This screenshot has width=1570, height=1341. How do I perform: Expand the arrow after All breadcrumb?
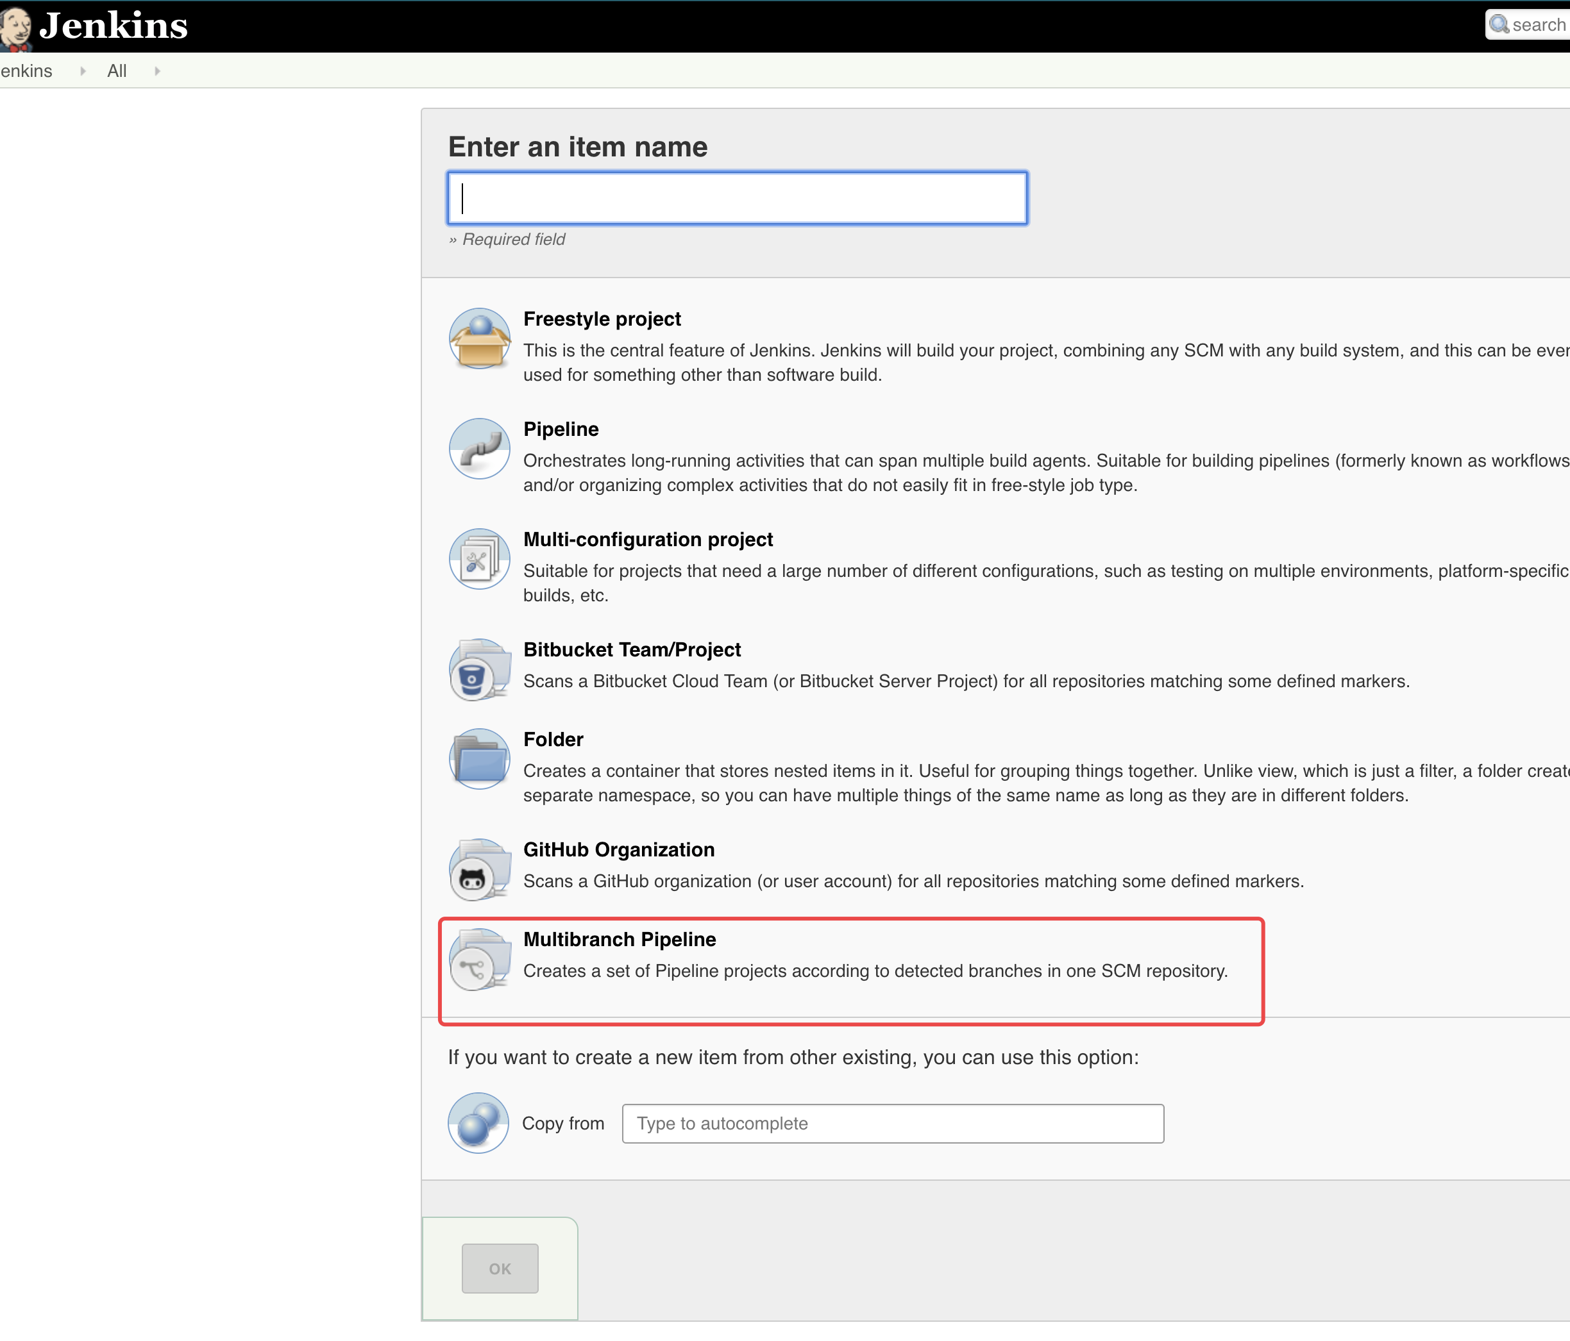point(157,71)
